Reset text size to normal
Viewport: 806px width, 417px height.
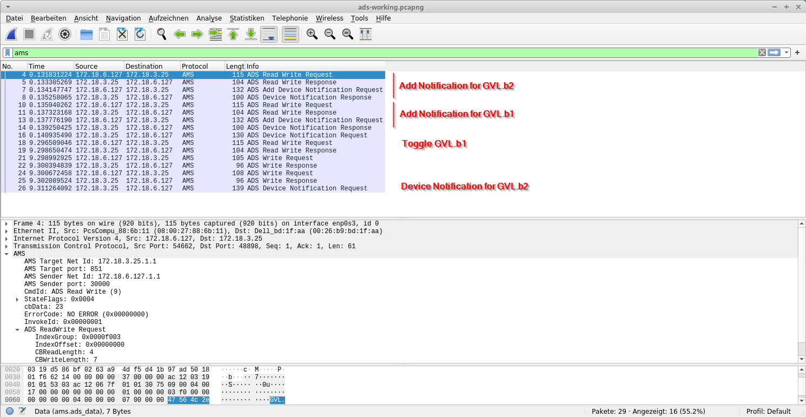tap(348, 35)
